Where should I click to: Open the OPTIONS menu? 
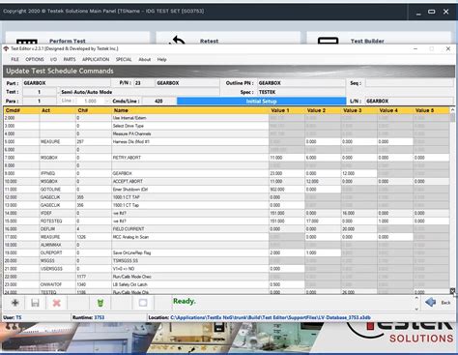(x=35, y=59)
